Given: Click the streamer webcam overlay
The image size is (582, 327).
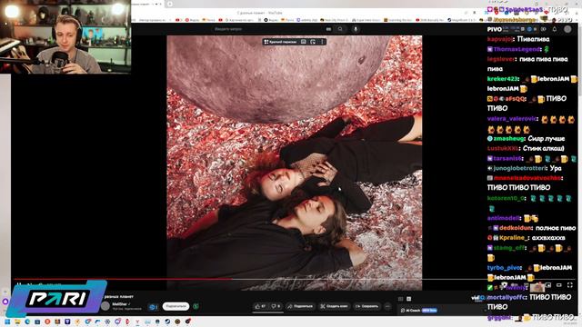Looking at the screenshot, I should pos(65,36).
